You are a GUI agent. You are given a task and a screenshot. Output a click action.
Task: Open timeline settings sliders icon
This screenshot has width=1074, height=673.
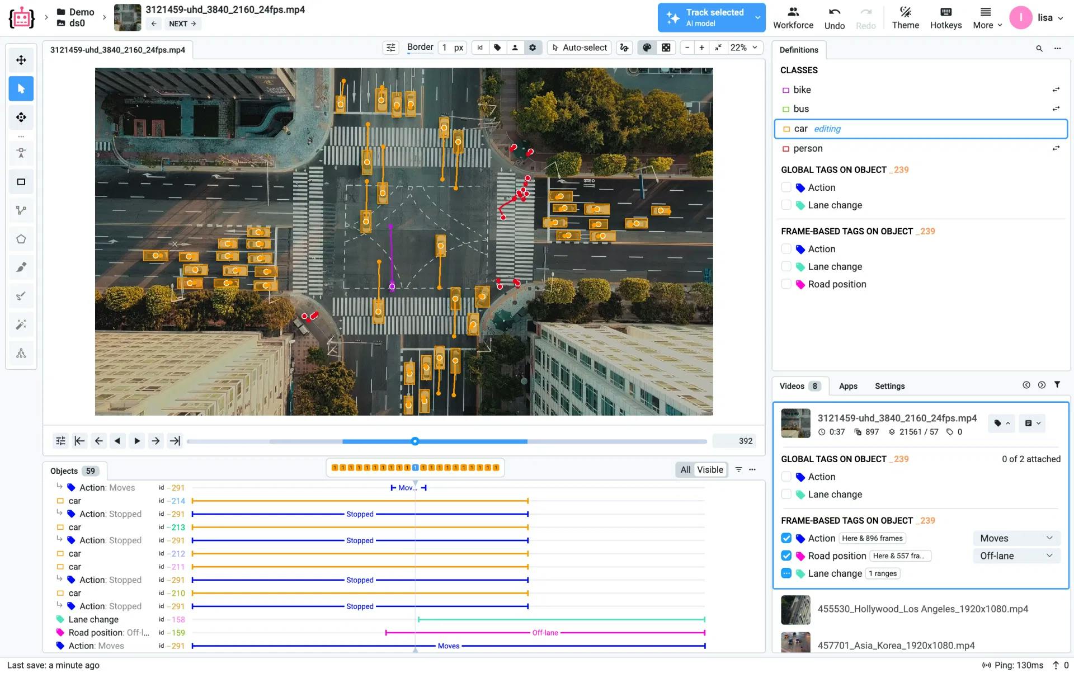[x=60, y=441]
